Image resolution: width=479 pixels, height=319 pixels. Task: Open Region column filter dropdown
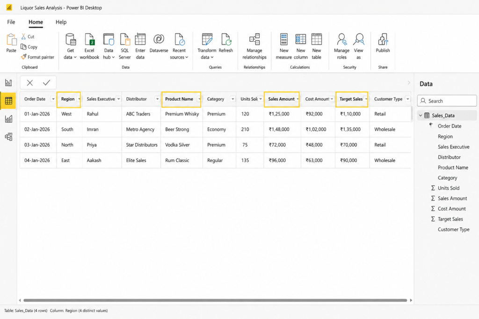79,99
